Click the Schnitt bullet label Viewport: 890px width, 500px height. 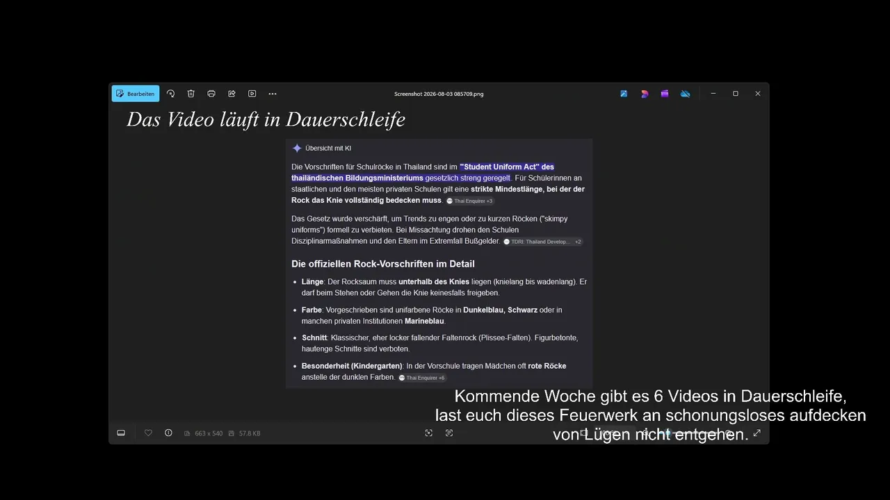tap(314, 337)
